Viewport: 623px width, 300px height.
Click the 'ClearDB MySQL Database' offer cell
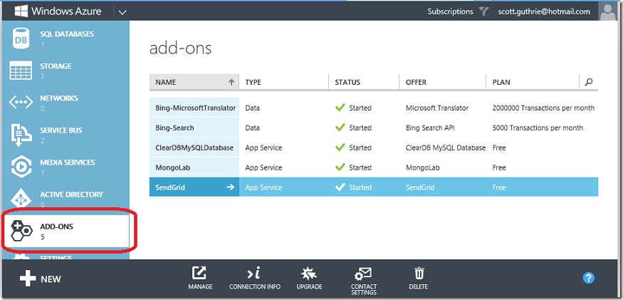[x=446, y=148]
